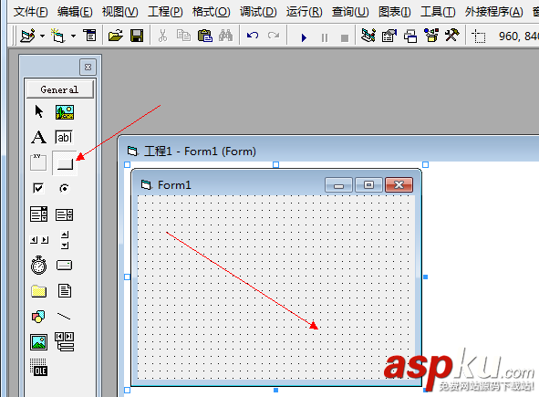Click the Copy toolbar icon
Viewport: 539px width, 397px height.
pyautogui.click(x=183, y=36)
